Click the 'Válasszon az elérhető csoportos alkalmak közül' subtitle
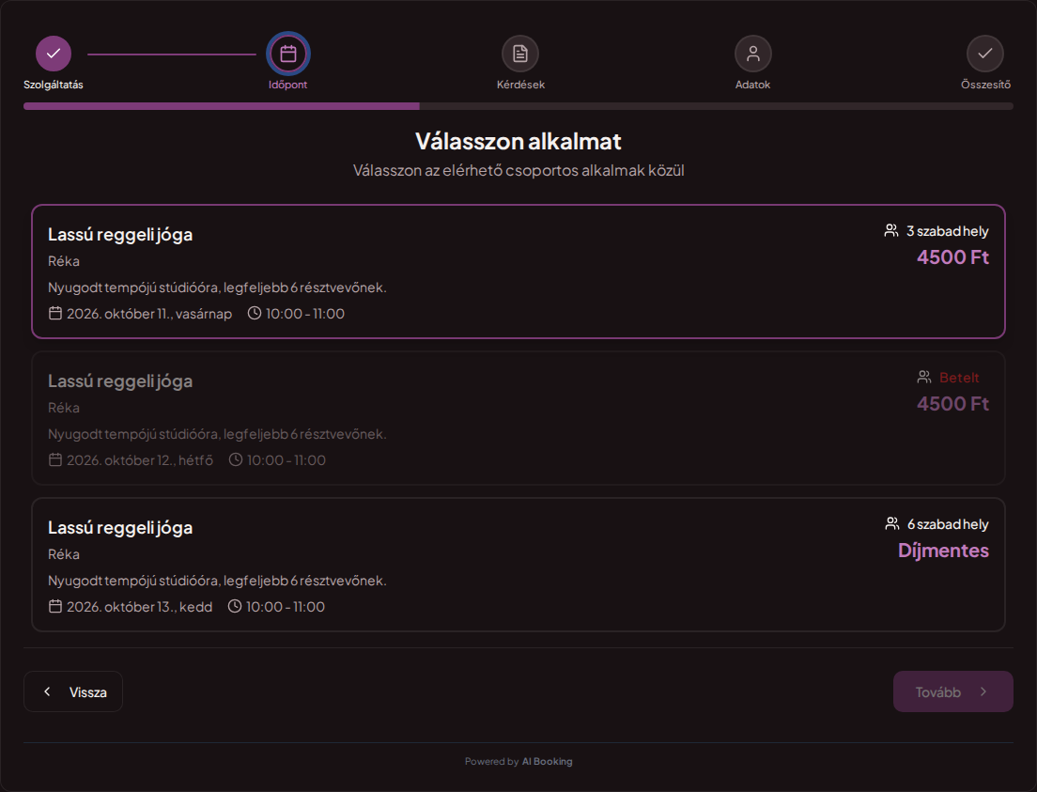Image resolution: width=1037 pixels, height=792 pixels. click(x=518, y=171)
